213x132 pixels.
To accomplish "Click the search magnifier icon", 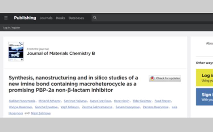I will click(95, 18).
